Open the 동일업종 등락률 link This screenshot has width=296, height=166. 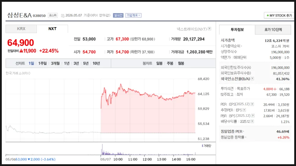tap(233, 137)
